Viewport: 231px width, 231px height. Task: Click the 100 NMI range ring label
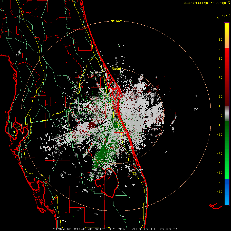tap(116, 21)
